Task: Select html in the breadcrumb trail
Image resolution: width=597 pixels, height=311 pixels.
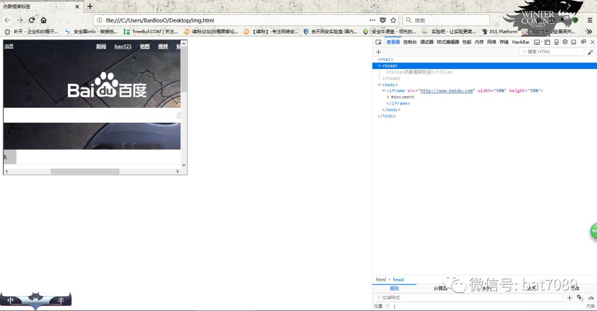Action: 381,280
